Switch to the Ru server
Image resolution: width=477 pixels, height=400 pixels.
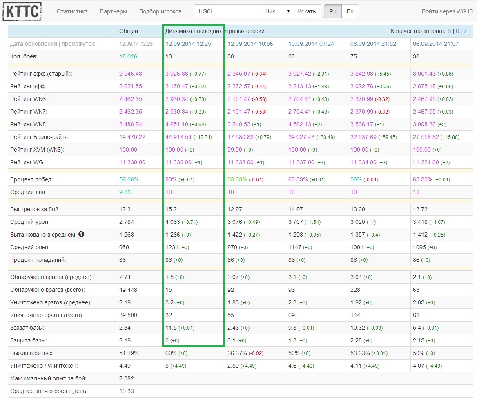(x=332, y=11)
